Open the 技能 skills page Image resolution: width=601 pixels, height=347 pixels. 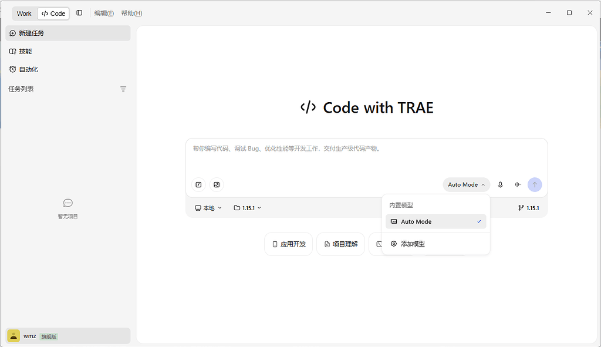point(68,52)
